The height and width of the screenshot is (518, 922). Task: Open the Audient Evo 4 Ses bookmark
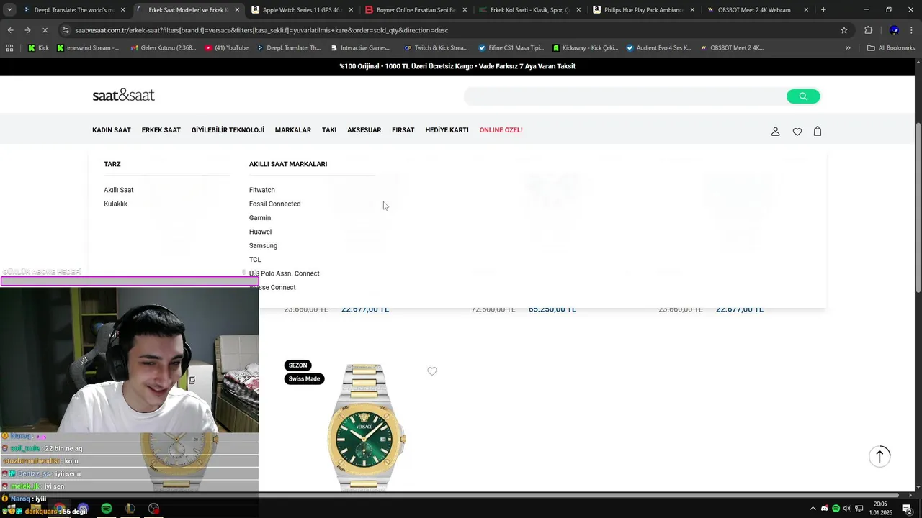[658, 48]
